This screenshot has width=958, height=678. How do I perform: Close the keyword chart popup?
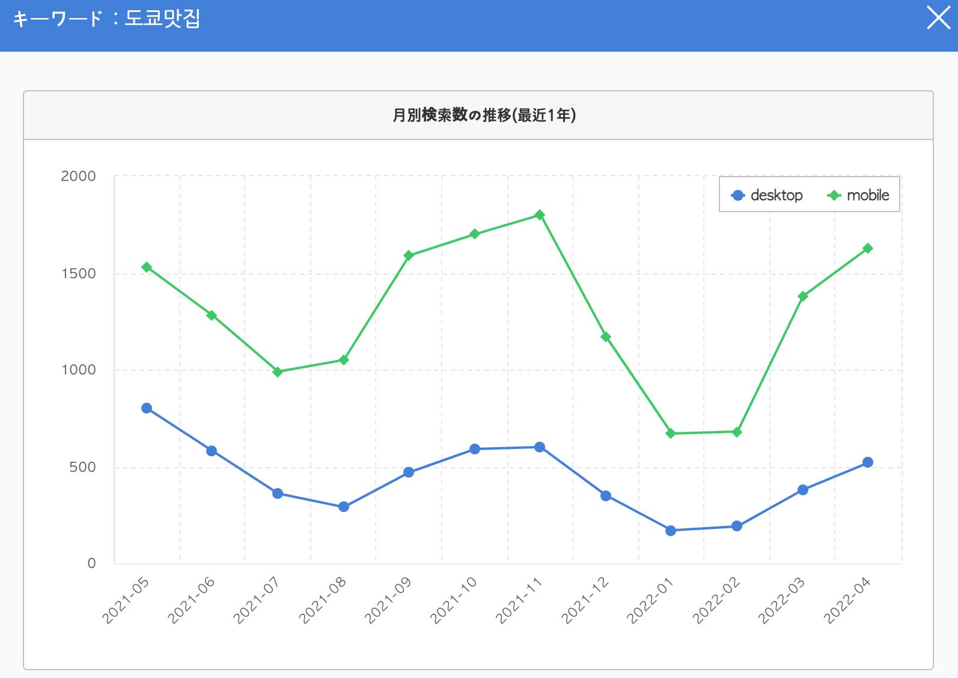[938, 18]
